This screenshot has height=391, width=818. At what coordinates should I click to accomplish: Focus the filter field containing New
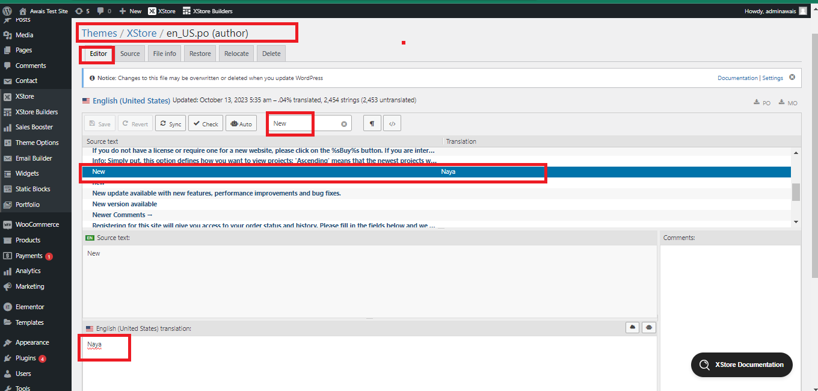point(310,123)
